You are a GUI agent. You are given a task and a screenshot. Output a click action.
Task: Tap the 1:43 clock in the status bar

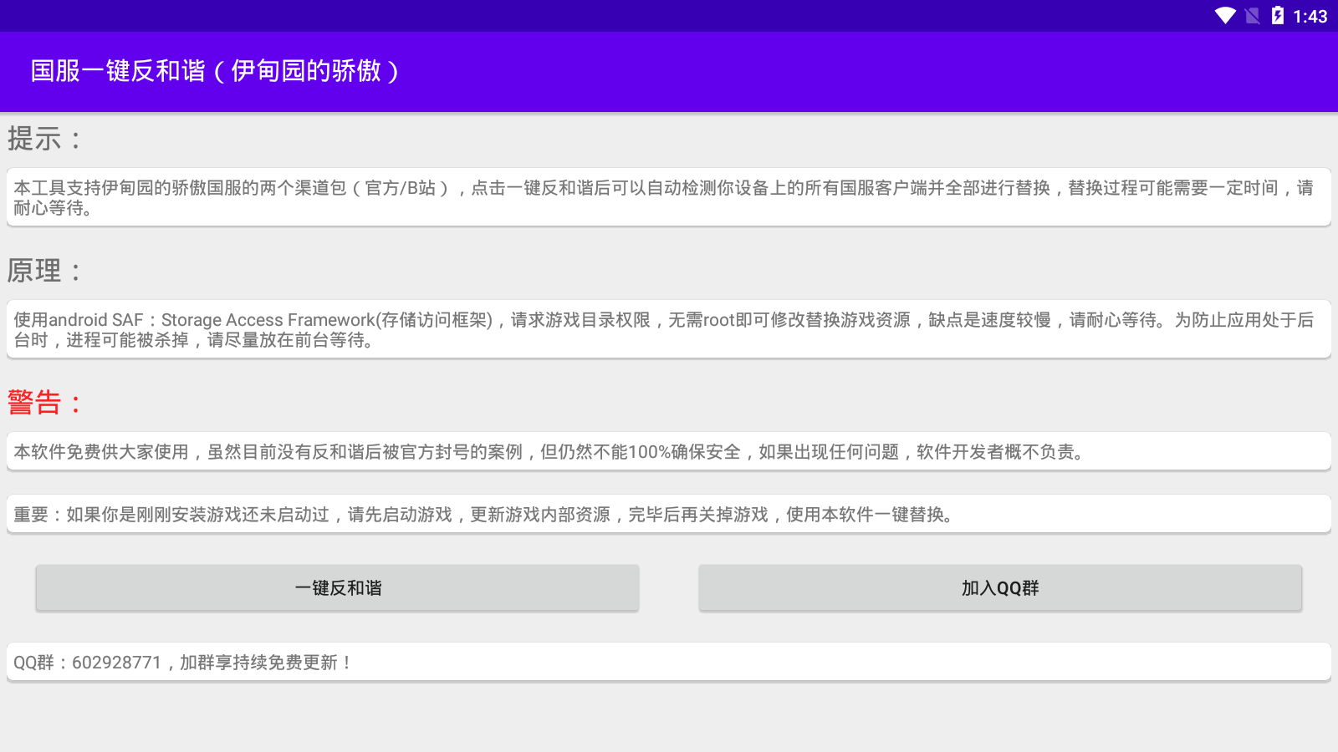tap(1310, 17)
